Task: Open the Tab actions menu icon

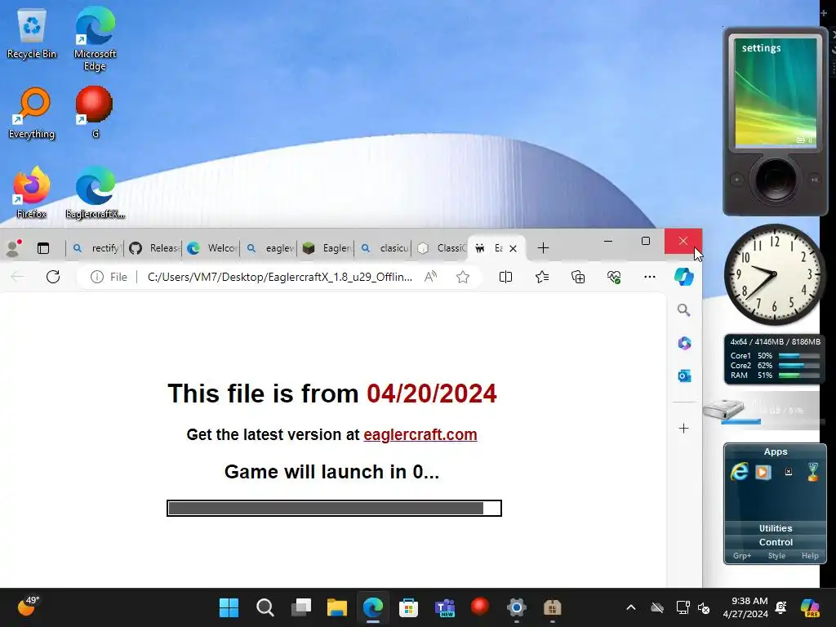Action: click(x=43, y=248)
